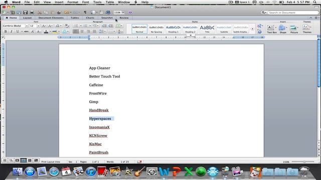Click the vertical scrollbar thumb
The image size is (321, 180).
[319, 63]
